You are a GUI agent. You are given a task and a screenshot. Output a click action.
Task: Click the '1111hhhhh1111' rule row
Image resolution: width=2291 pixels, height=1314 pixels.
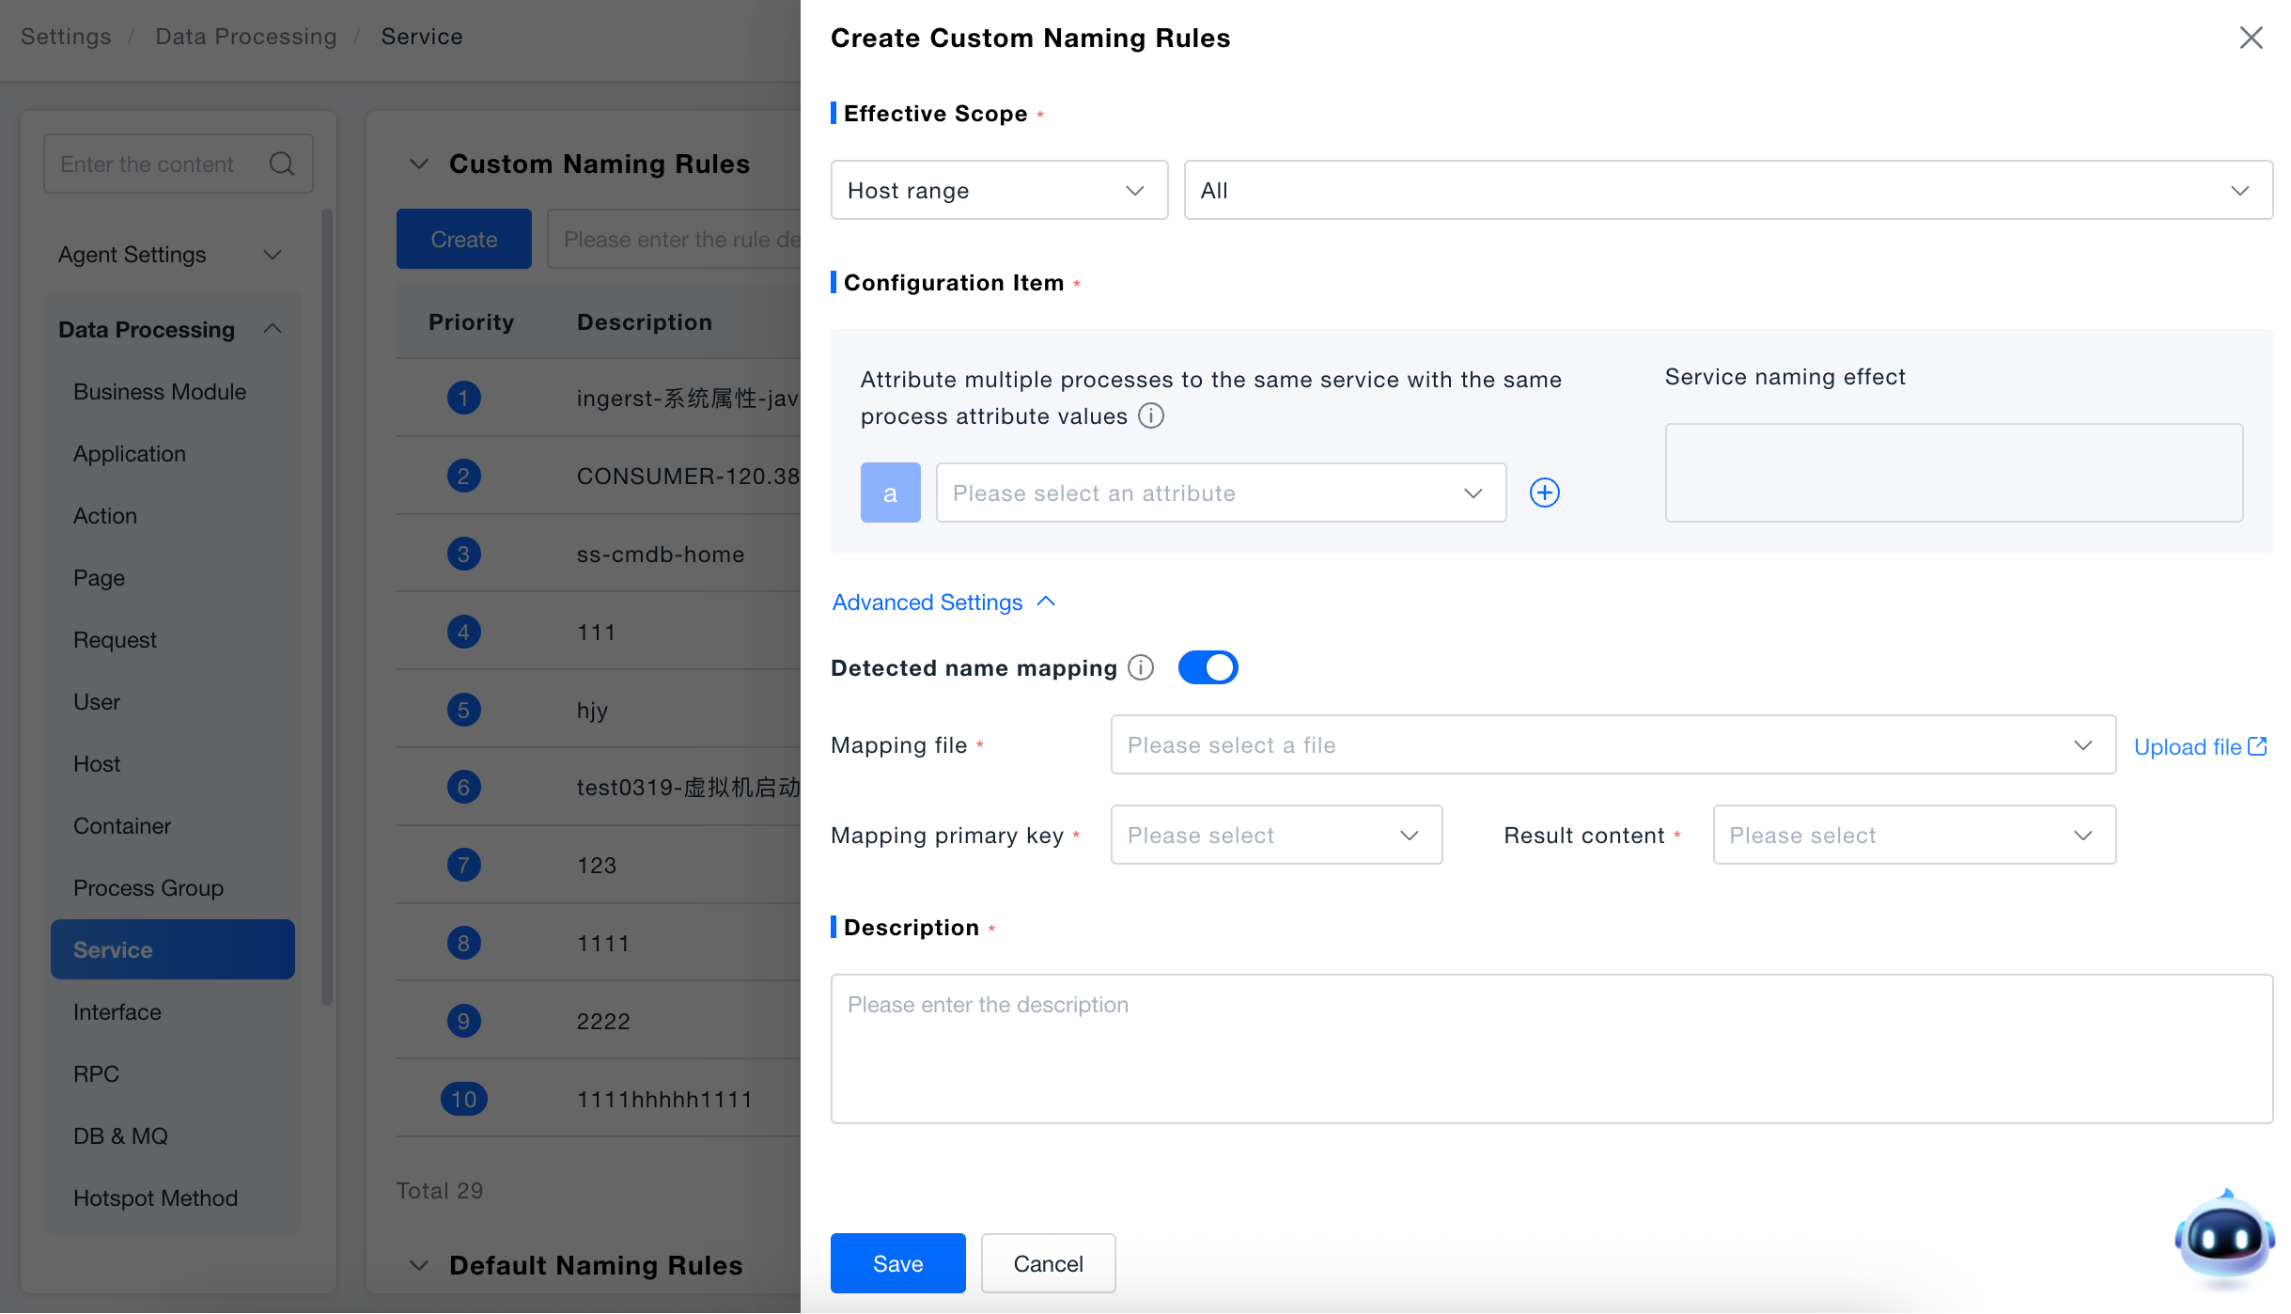pyautogui.click(x=598, y=1099)
